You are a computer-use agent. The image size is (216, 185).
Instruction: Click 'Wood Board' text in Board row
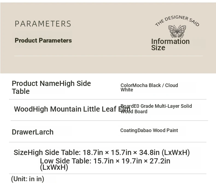(134, 112)
